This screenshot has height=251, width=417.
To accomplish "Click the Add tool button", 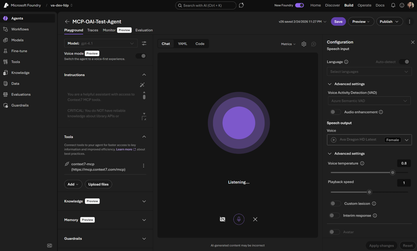I will [73, 184].
